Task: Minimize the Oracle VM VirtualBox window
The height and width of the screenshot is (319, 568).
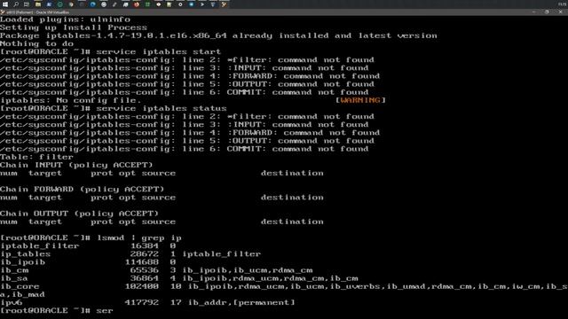Action: tap(533, 12)
